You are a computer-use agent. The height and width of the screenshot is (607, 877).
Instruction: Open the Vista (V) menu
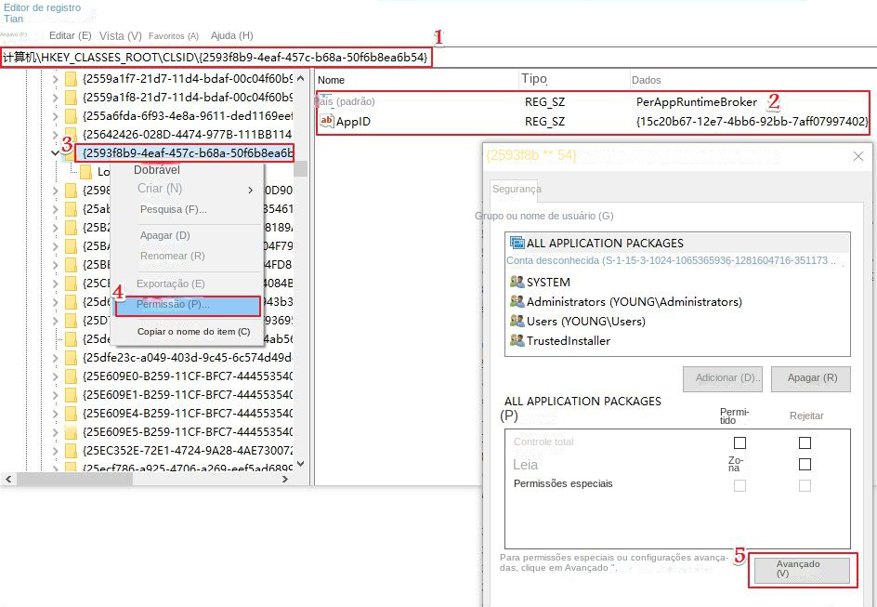[120, 36]
